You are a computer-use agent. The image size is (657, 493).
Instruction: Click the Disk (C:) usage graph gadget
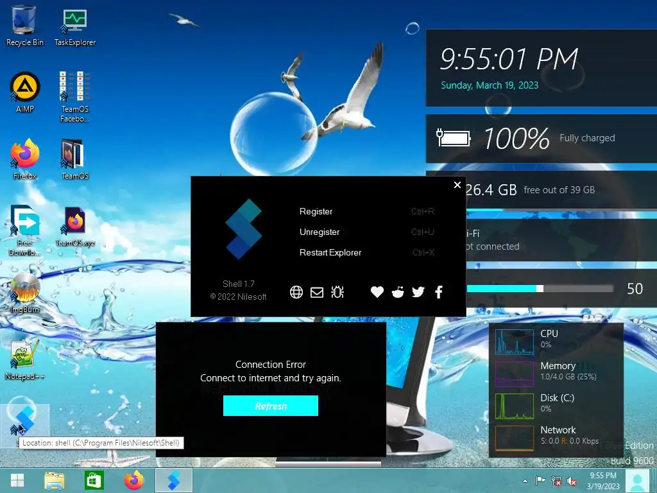click(514, 406)
